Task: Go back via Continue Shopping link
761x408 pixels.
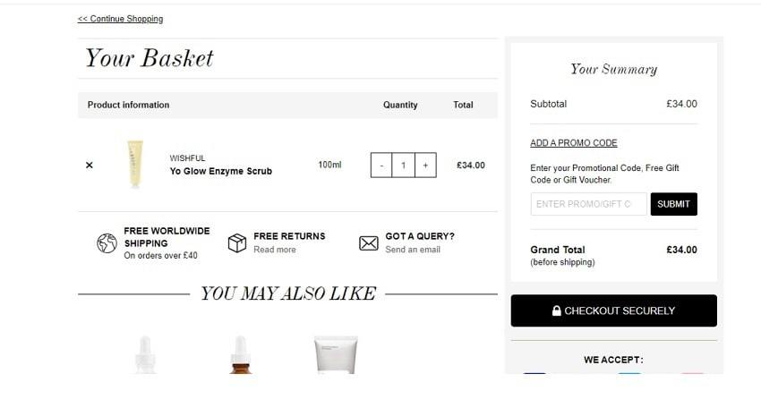Action: point(120,19)
